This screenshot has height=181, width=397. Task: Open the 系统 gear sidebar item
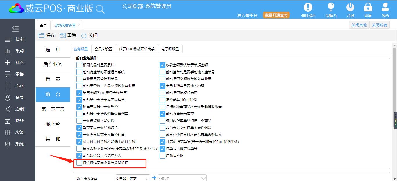[x=17, y=144]
